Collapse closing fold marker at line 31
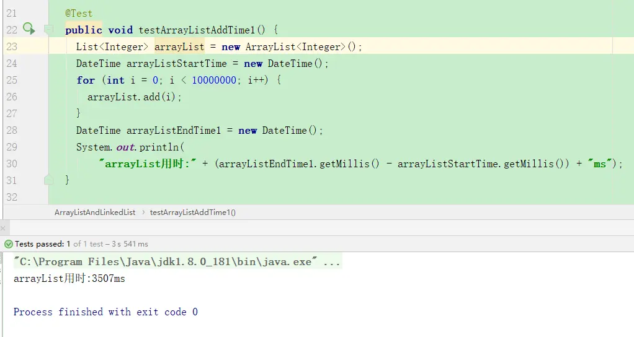This screenshot has width=634, height=337. click(x=48, y=180)
